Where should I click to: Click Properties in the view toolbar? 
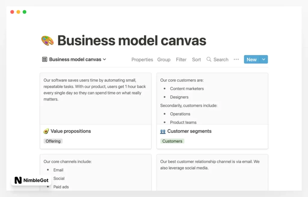point(142,59)
